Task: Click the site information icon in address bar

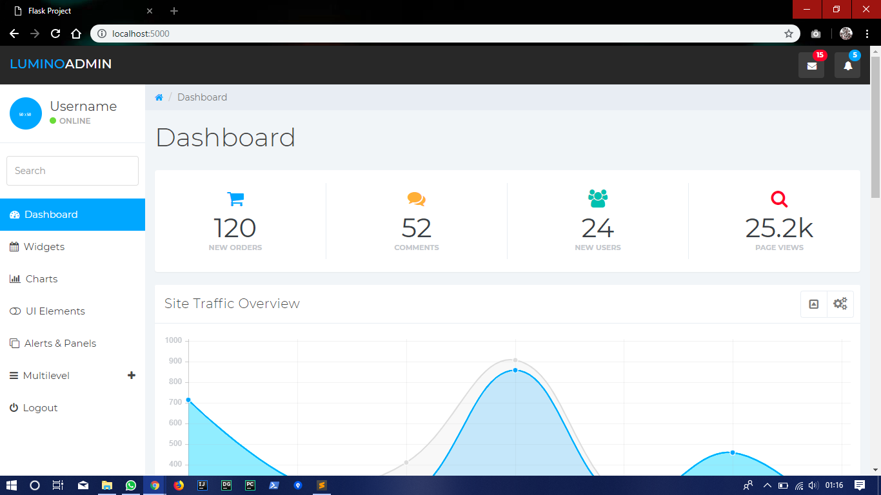Action: point(101,34)
